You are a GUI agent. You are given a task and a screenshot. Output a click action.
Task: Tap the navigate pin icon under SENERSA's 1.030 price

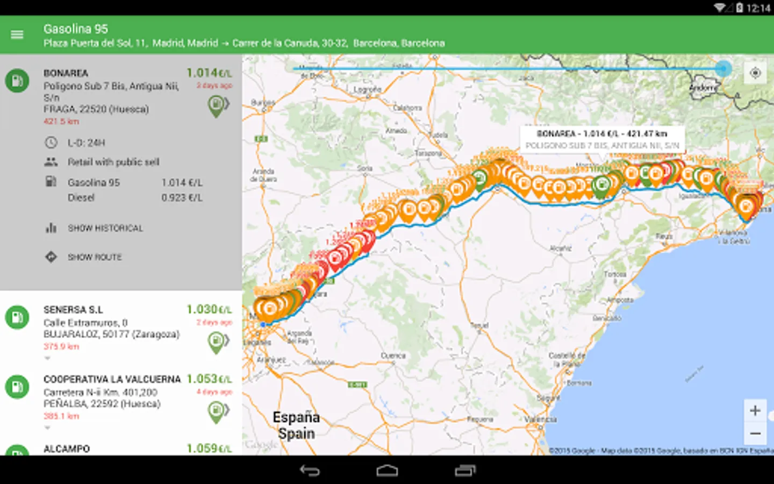tap(218, 343)
